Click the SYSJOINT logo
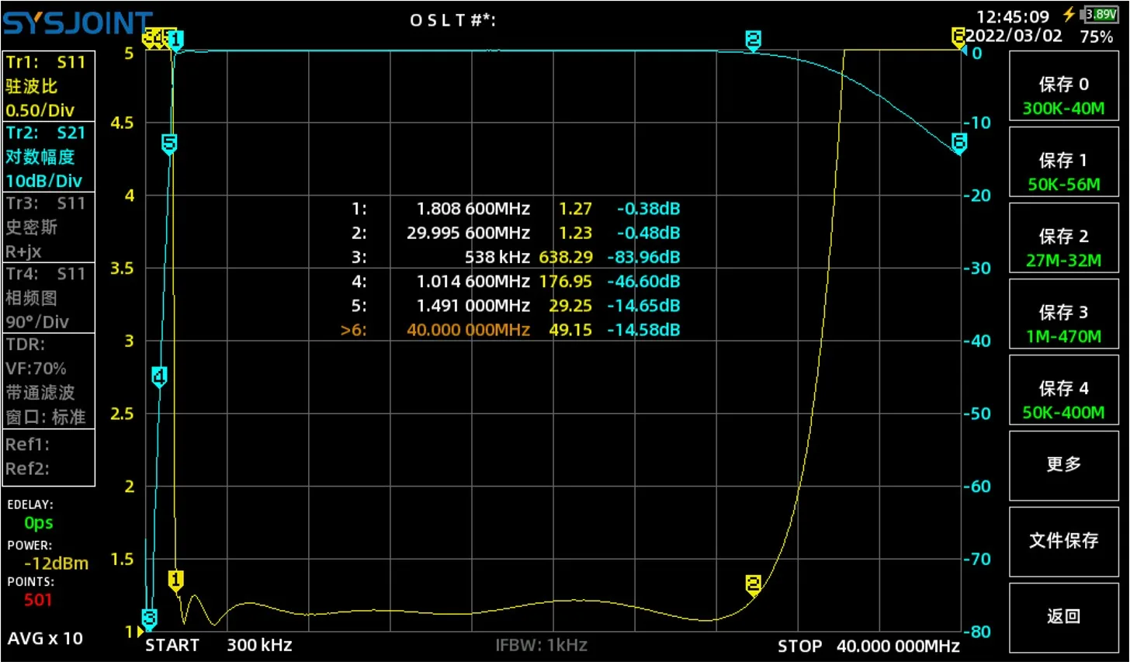 click(x=78, y=22)
